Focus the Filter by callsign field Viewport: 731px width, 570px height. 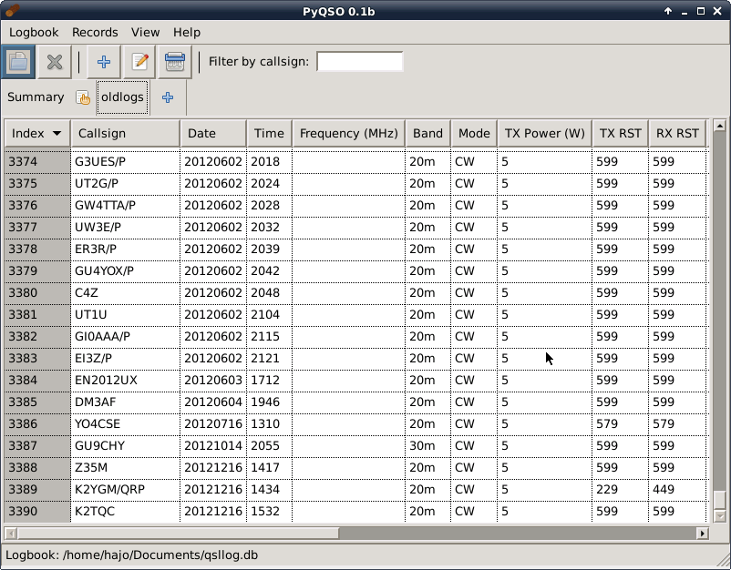(x=360, y=62)
